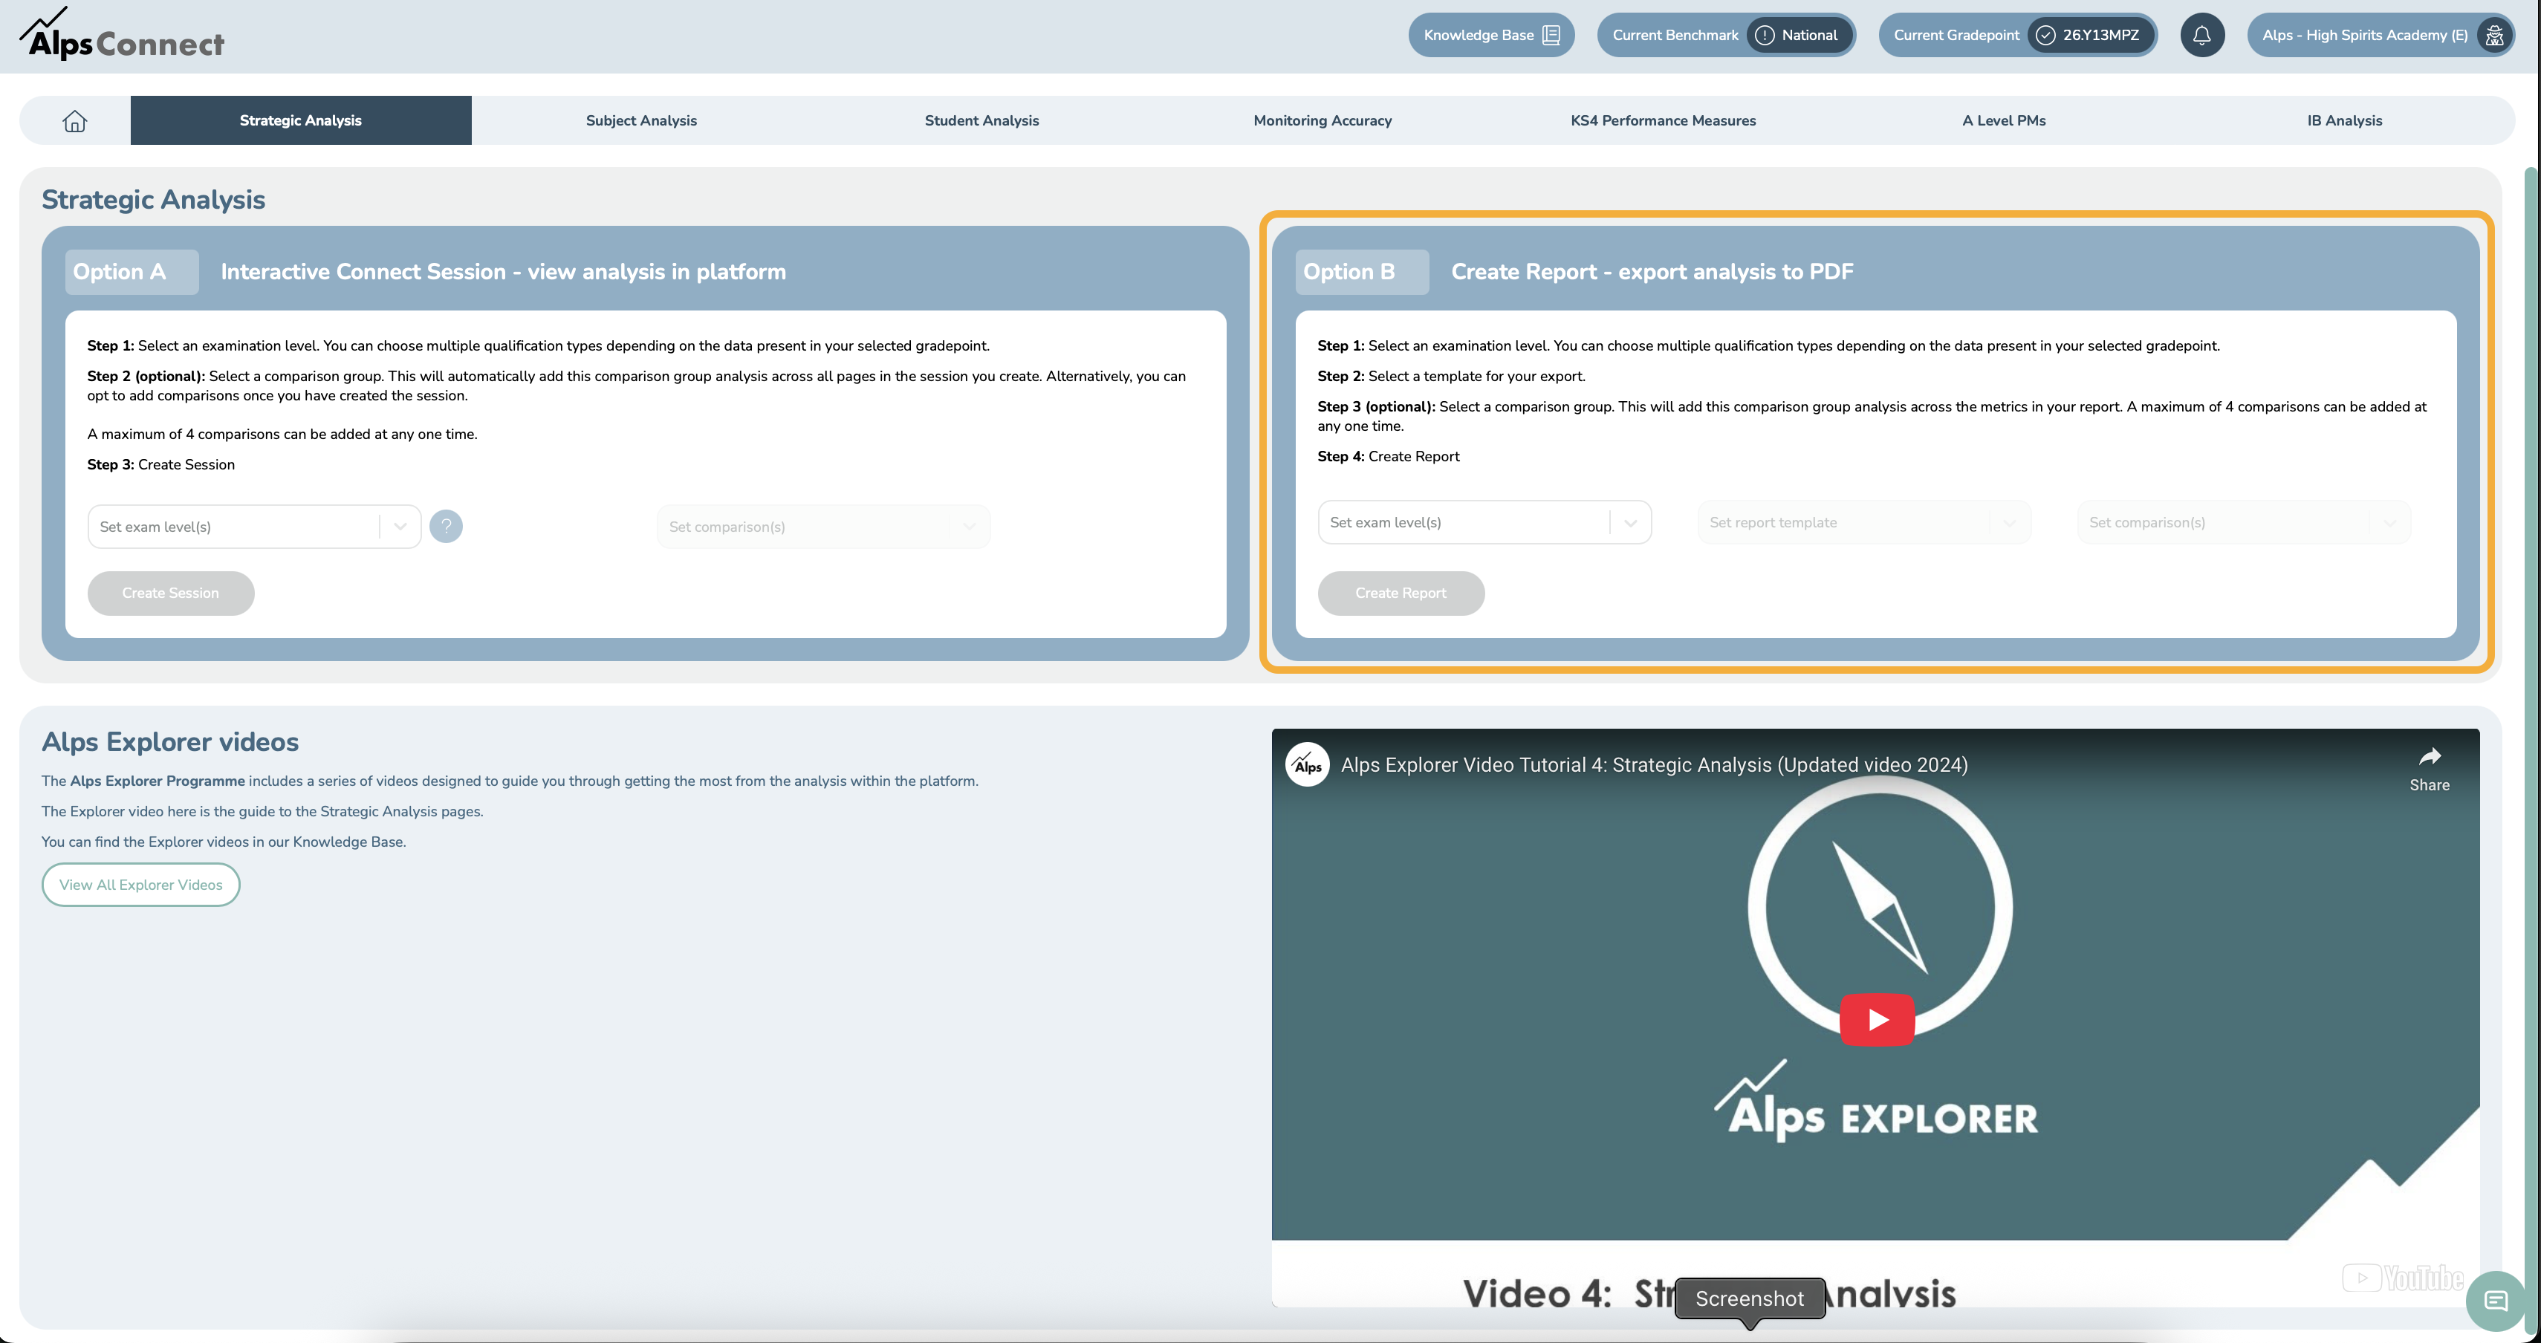Go to KS4 Performance Measures tab

click(1663, 120)
